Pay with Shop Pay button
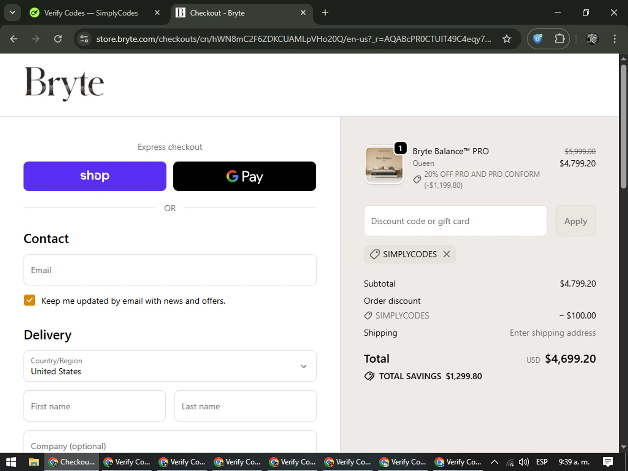Image resolution: width=628 pixels, height=471 pixels. click(95, 176)
